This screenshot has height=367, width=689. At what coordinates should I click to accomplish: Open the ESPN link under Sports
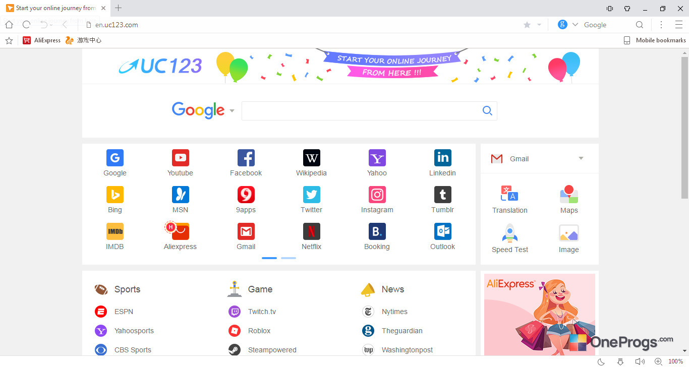click(x=114, y=312)
